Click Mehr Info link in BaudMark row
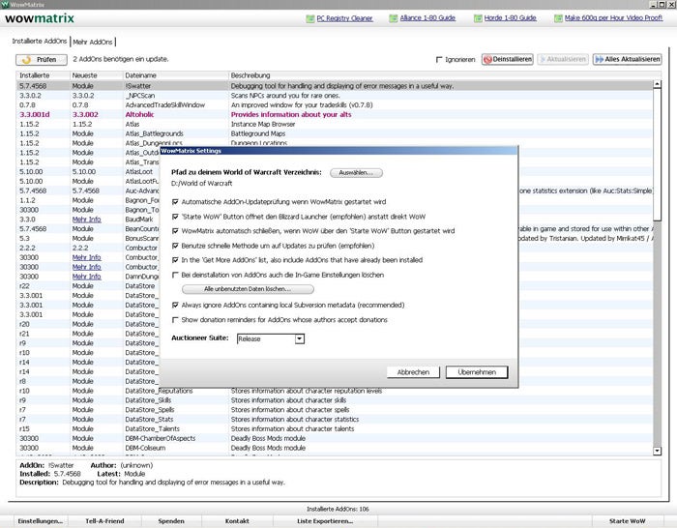677x528 pixels. coord(86,220)
